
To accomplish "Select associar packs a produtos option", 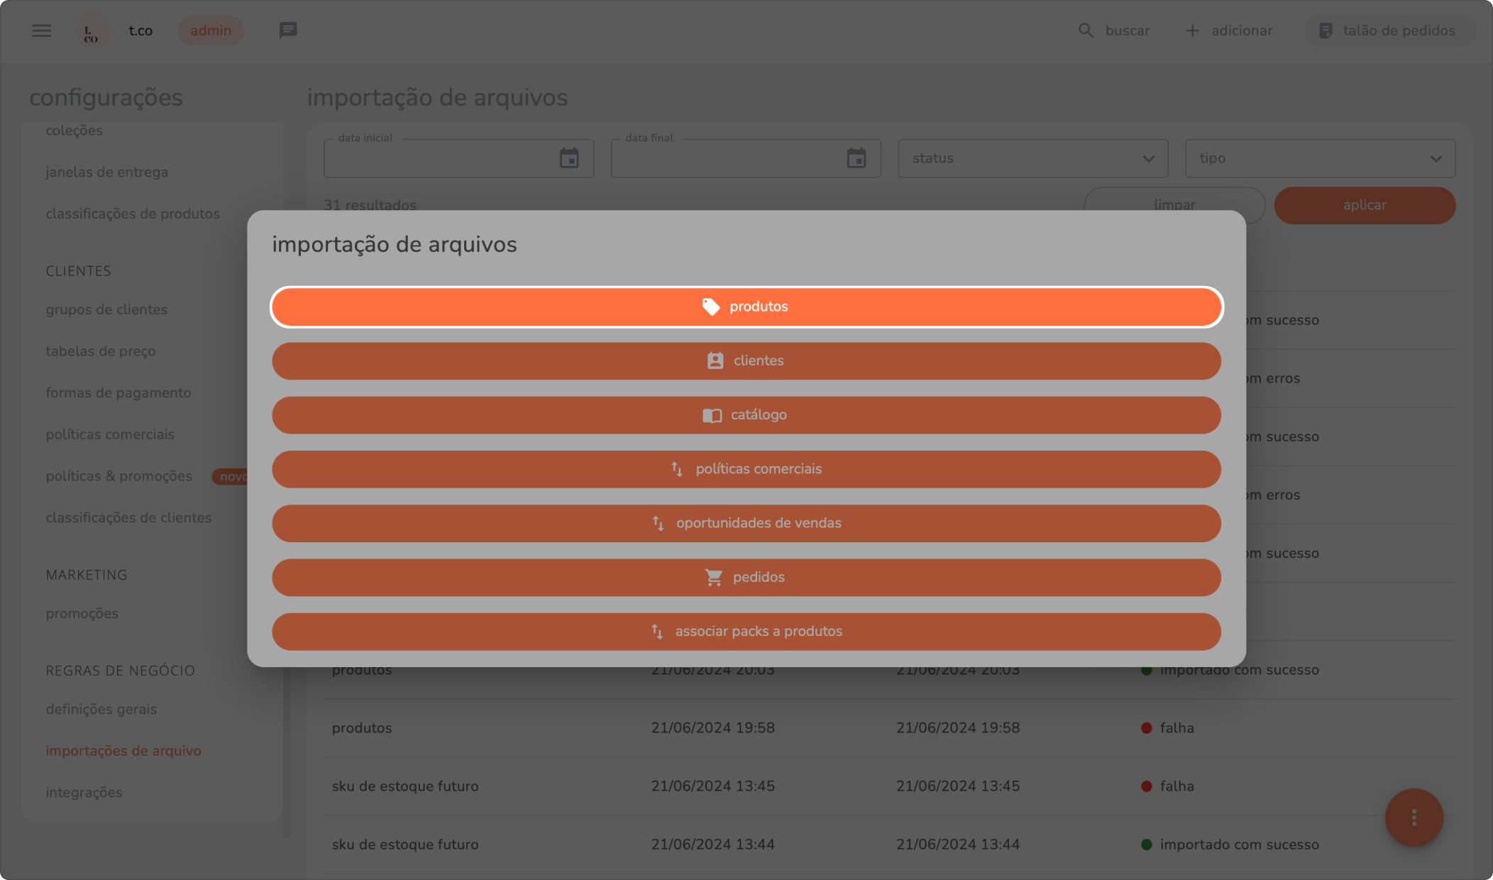I will tap(746, 632).
